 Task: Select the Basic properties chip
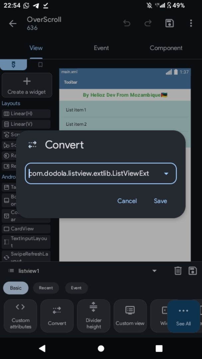point(16,288)
